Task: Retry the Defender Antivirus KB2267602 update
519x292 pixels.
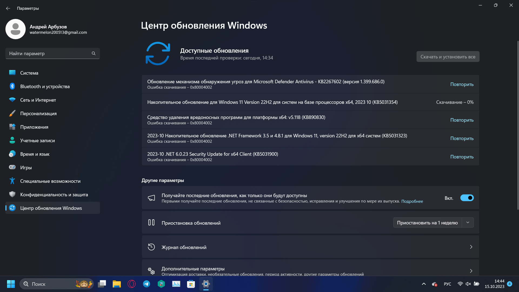Action: click(x=462, y=84)
